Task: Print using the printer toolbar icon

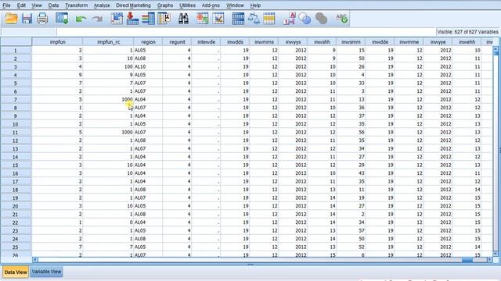Action: pos(42,19)
